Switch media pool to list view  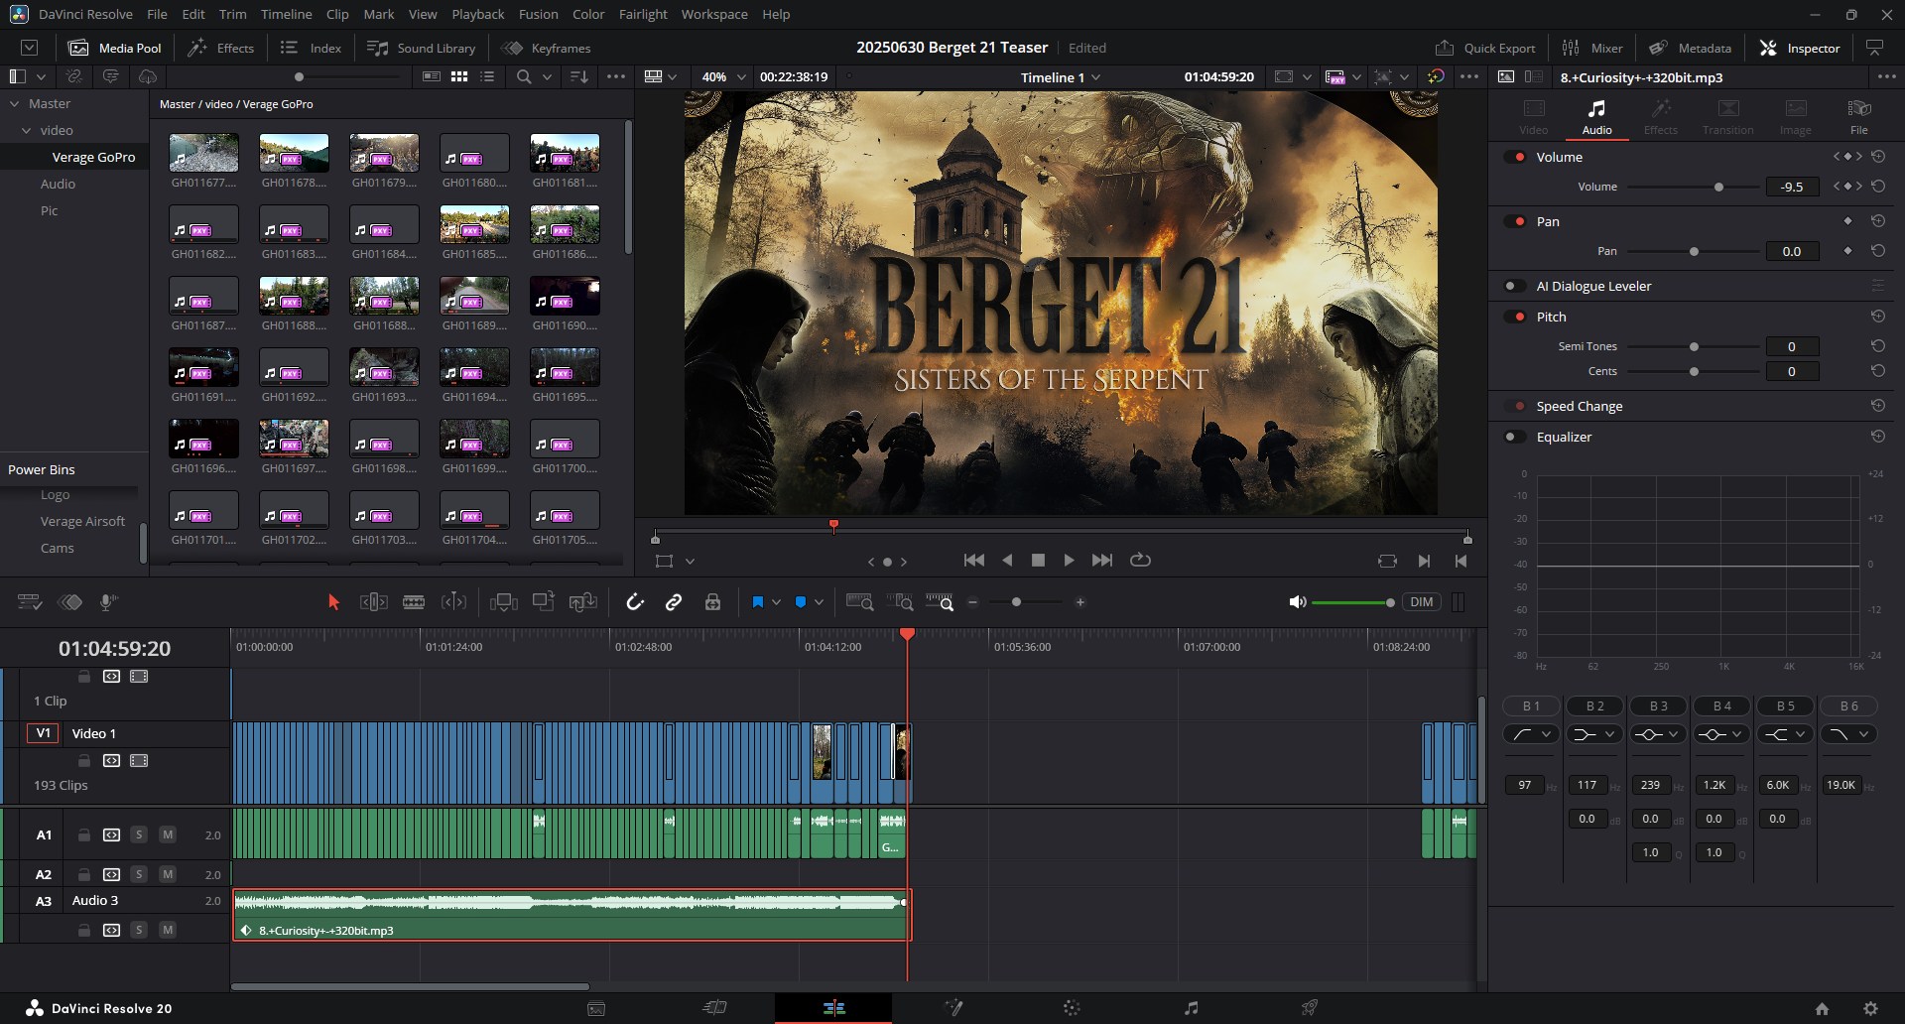pos(487,76)
